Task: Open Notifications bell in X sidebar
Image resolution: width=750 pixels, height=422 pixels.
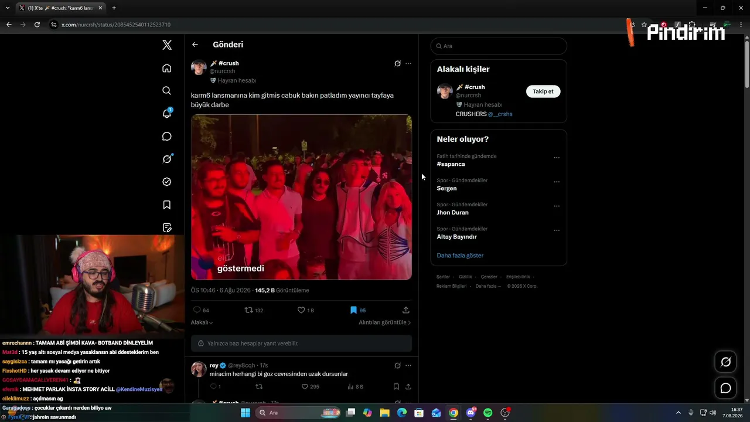Action: [167, 113]
